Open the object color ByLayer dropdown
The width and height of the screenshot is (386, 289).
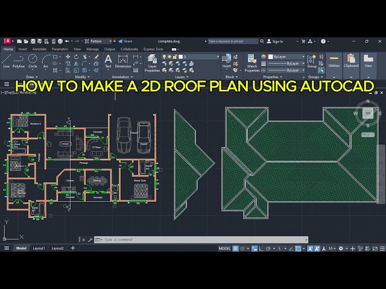(x=286, y=57)
